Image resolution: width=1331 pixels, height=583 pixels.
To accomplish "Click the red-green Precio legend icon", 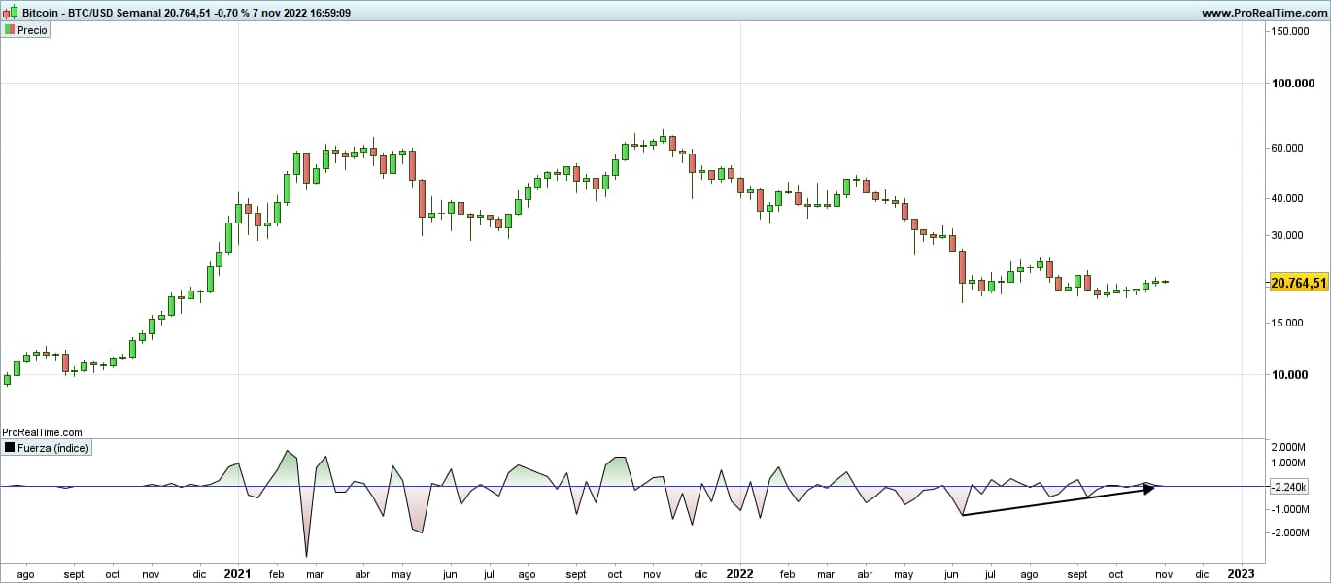I will tap(10, 30).
